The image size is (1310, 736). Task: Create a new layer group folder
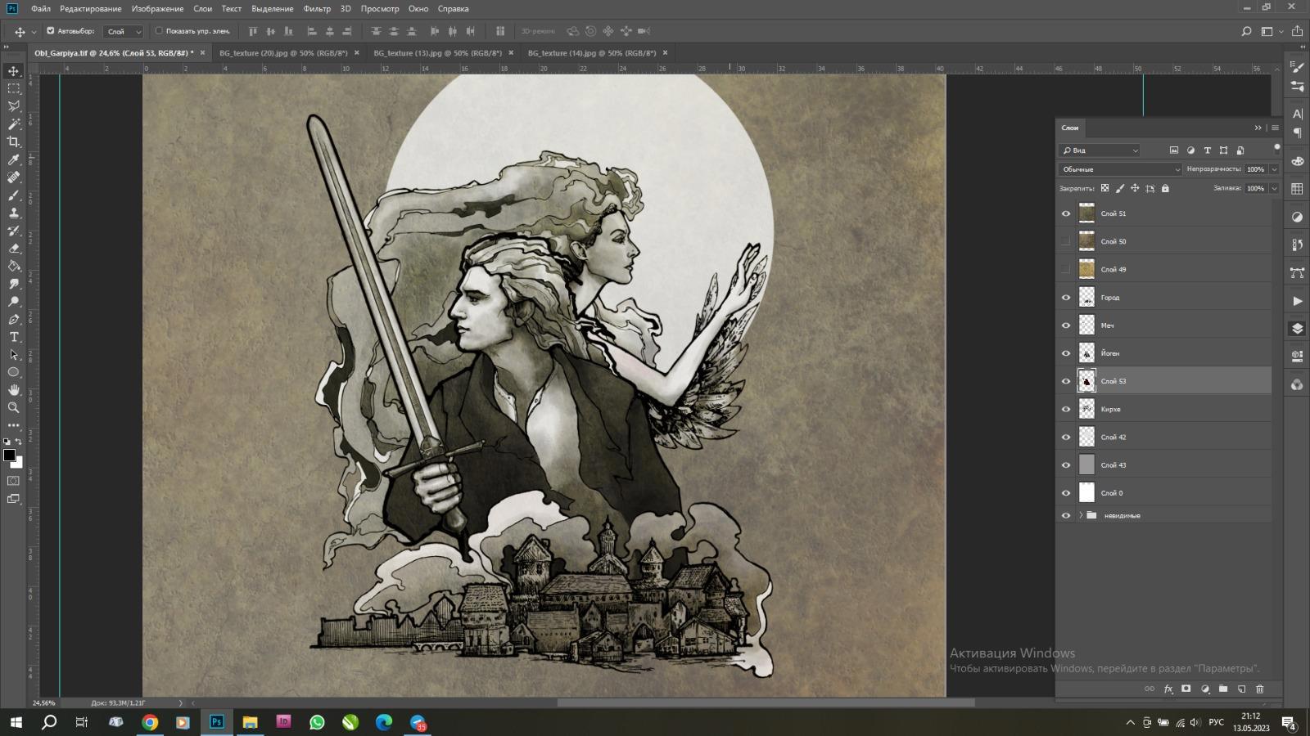[x=1223, y=689]
